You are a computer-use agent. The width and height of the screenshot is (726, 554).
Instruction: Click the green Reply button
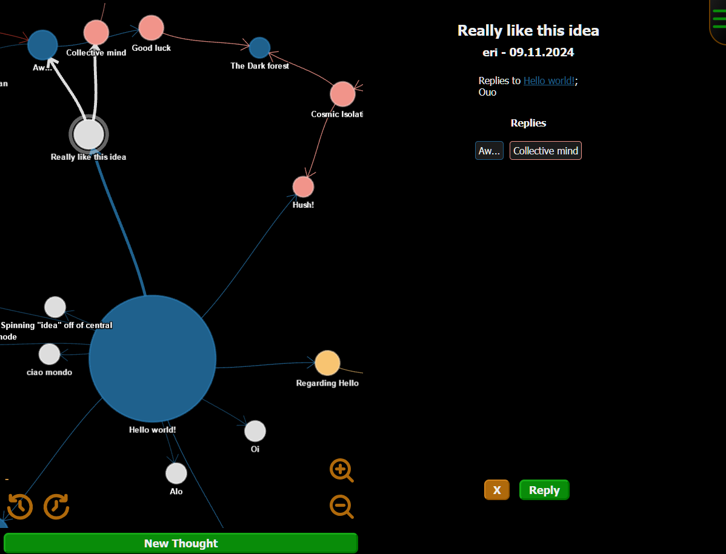click(544, 490)
